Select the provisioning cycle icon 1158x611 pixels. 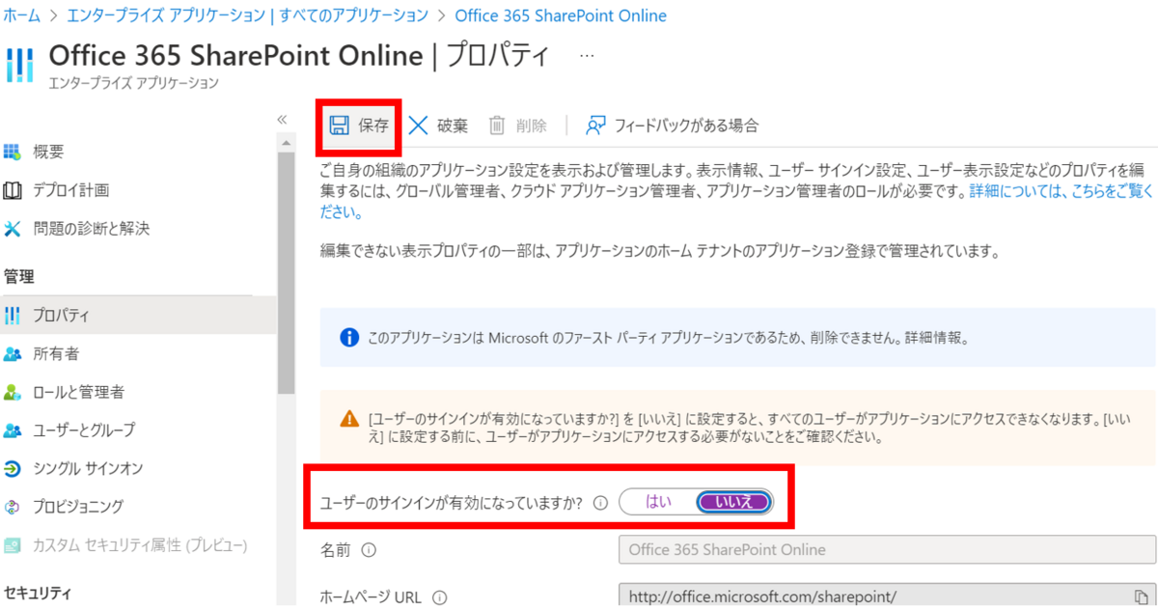(13, 507)
